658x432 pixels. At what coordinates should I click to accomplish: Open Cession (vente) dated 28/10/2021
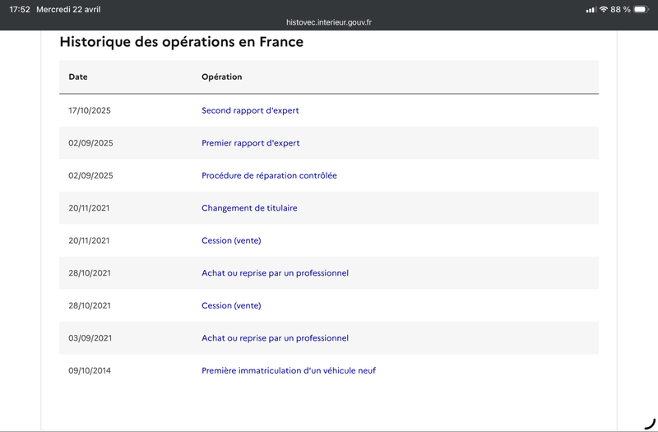pos(231,305)
